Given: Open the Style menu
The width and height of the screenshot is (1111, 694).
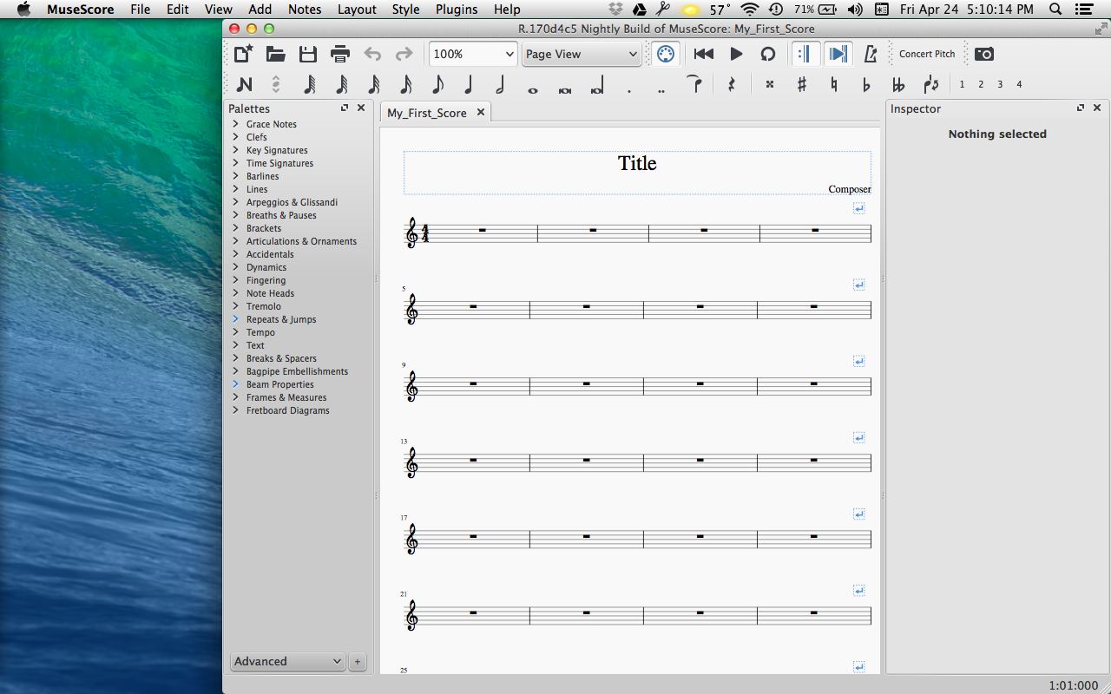Looking at the screenshot, I should click(405, 10).
